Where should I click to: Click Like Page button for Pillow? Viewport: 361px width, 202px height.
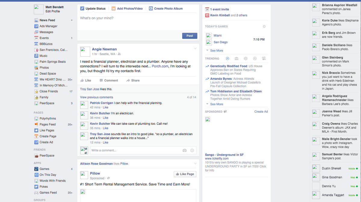tap(185, 174)
